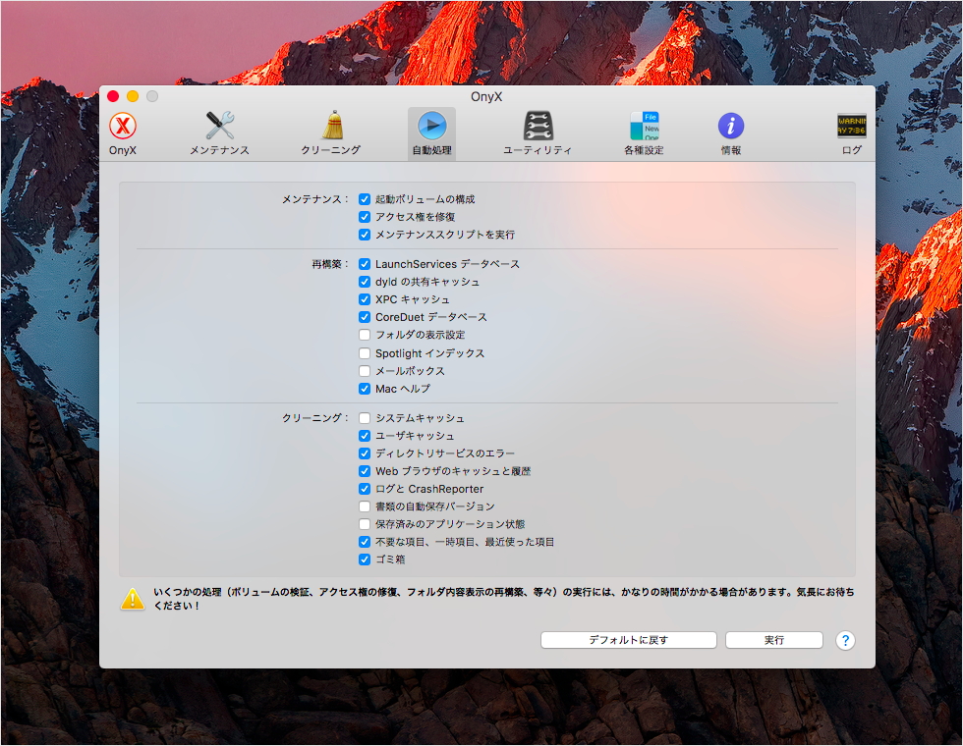
Task: Uncheck 不要な項目、一時項目、最近使った項目
Action: [365, 542]
